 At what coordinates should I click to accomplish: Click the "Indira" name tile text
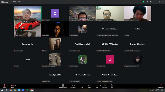(x=137, y=29)
